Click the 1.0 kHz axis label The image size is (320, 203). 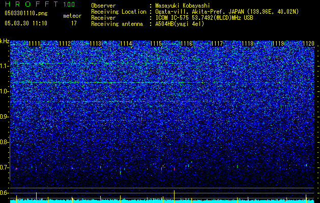[x=4, y=91]
